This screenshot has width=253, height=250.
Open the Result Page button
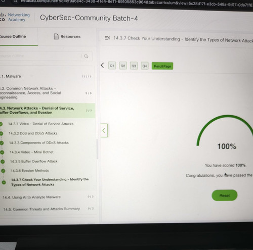click(162, 66)
